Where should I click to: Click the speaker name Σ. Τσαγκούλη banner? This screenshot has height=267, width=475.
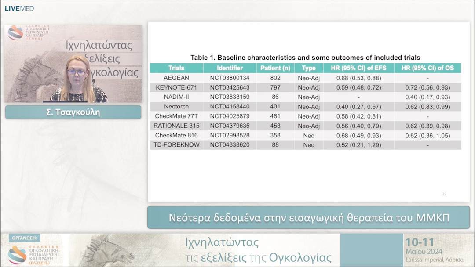click(73, 112)
